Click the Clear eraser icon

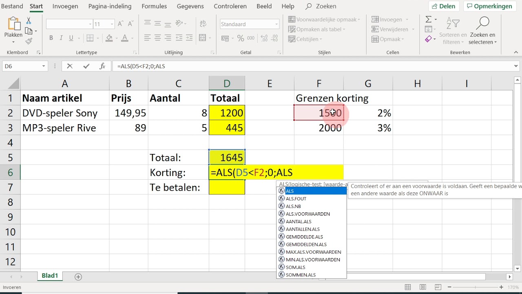(x=428, y=39)
